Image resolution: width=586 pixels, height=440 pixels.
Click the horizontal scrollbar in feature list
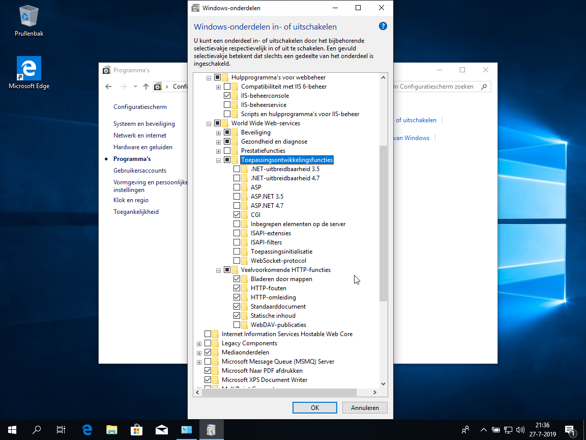coord(279,392)
